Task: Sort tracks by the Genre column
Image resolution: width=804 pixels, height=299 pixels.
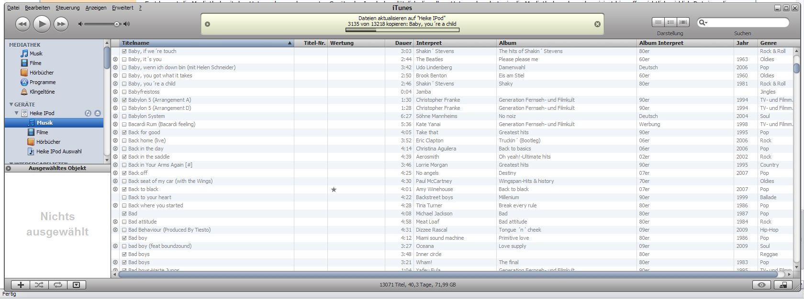Action: (775, 43)
